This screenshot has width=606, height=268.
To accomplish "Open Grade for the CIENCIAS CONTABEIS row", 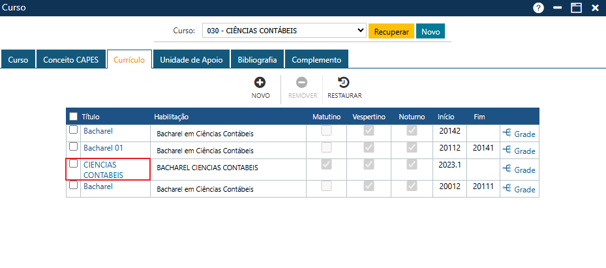I will pyautogui.click(x=519, y=170).
